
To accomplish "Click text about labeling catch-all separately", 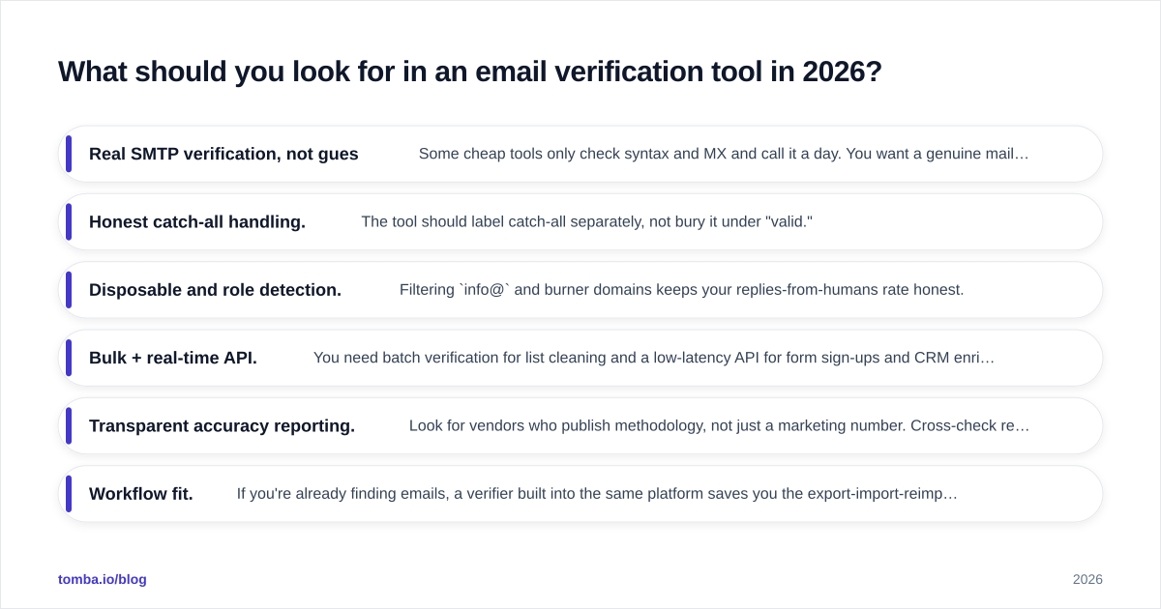I will coord(586,221).
